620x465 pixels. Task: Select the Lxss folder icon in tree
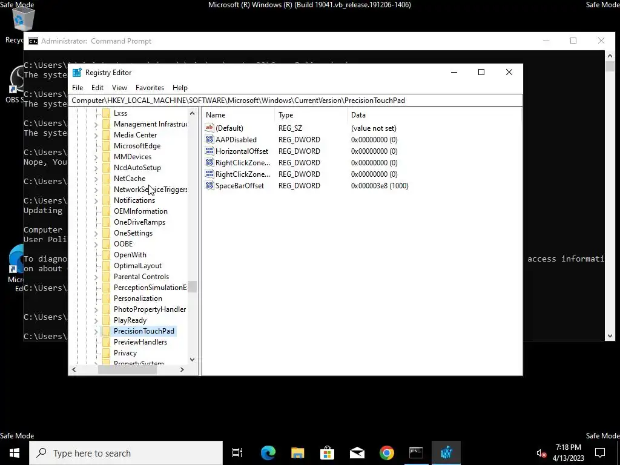(106, 113)
